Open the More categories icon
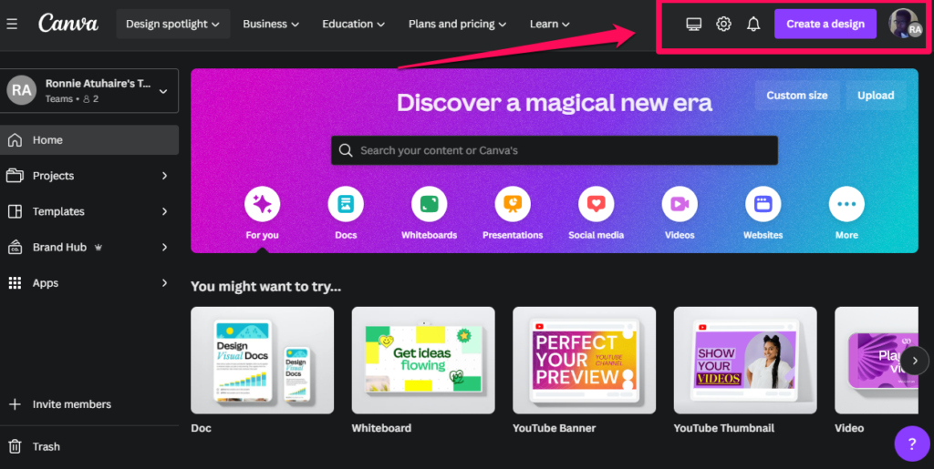 [x=846, y=204]
